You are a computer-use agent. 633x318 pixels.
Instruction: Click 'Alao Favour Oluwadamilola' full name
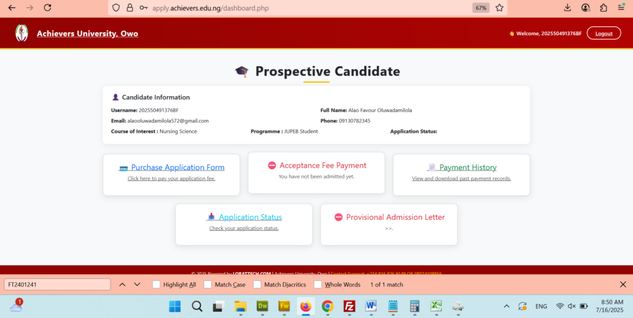380,110
